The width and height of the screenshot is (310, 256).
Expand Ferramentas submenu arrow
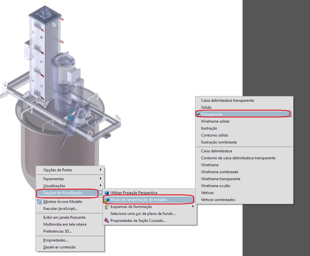[x=101, y=179]
